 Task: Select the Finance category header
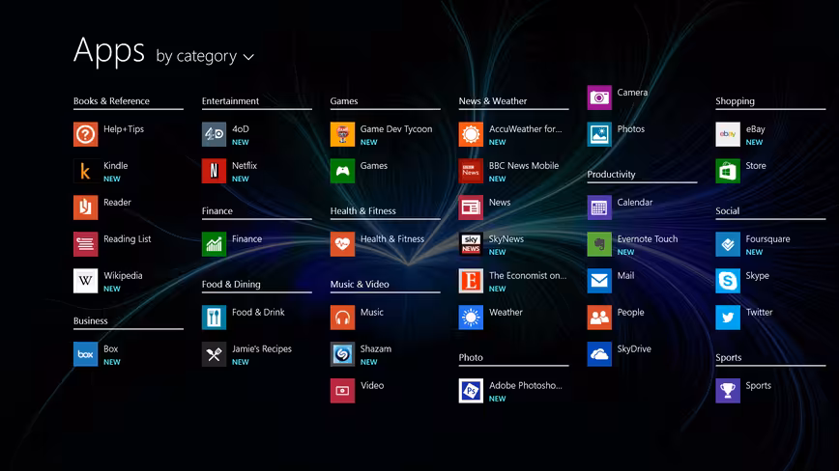pyautogui.click(x=217, y=211)
